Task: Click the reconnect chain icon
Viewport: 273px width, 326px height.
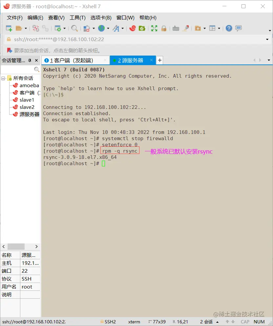Action: click(x=45, y=28)
